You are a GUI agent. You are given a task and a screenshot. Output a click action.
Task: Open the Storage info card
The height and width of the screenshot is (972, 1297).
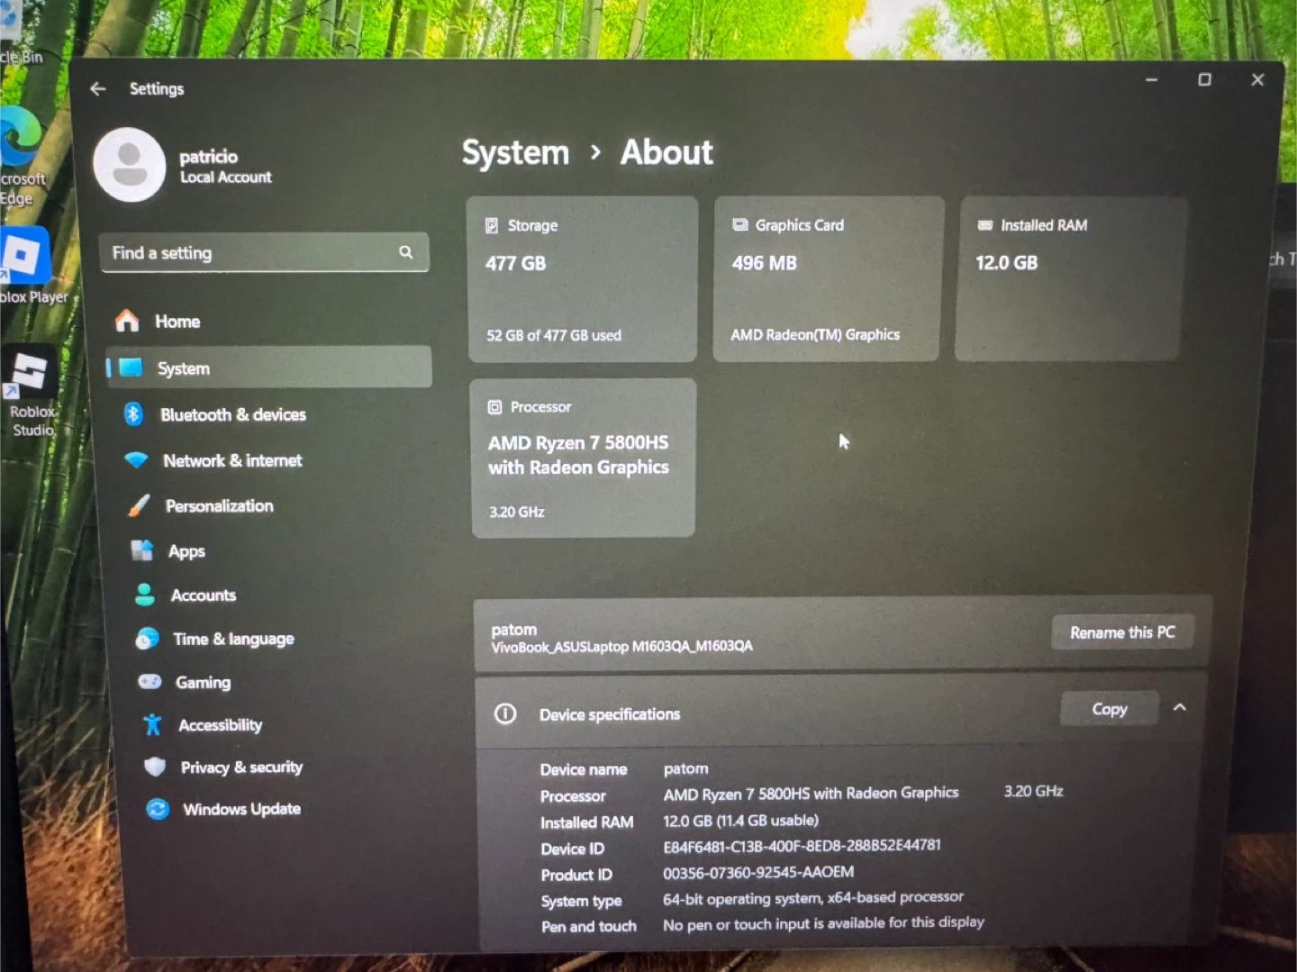tap(582, 279)
